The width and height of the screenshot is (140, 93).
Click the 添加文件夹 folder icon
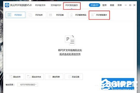click(29, 77)
